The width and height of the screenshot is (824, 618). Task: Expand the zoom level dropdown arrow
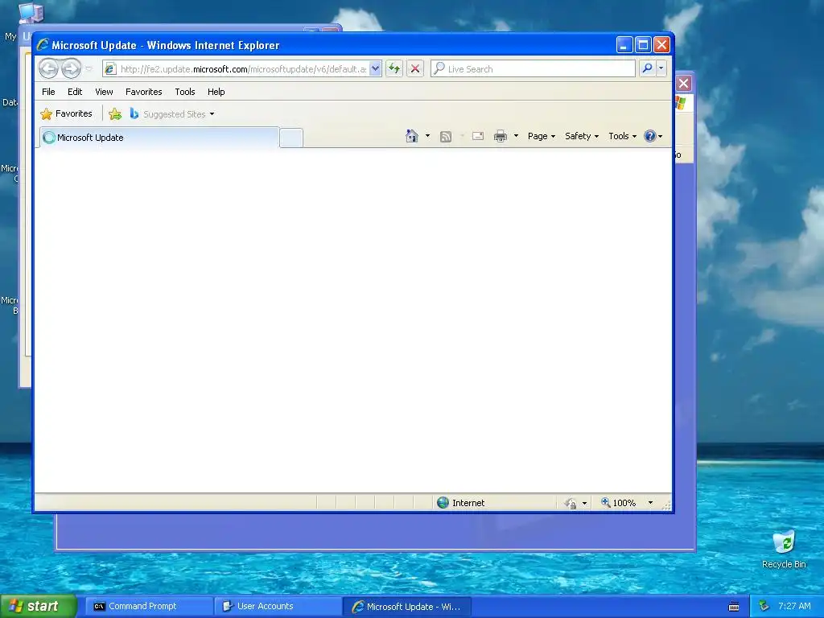click(650, 503)
